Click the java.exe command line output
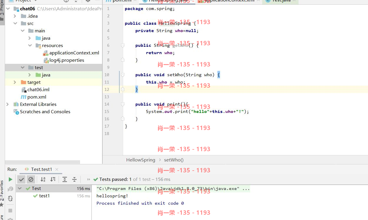The image size is (368, 220). click(173, 189)
